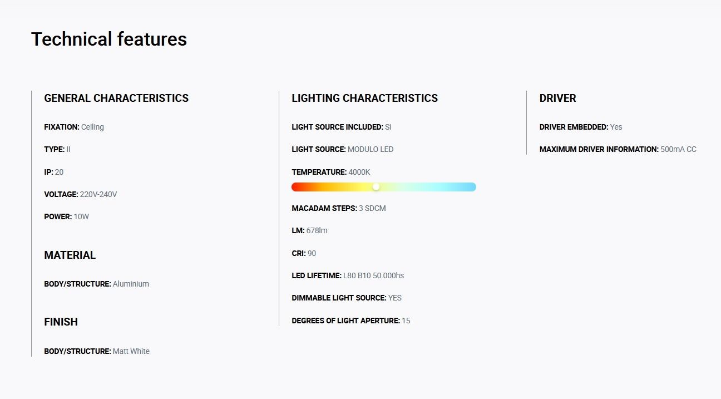Select the LM: 678lm row
Viewport: 721px width, 399px height.
tap(310, 230)
